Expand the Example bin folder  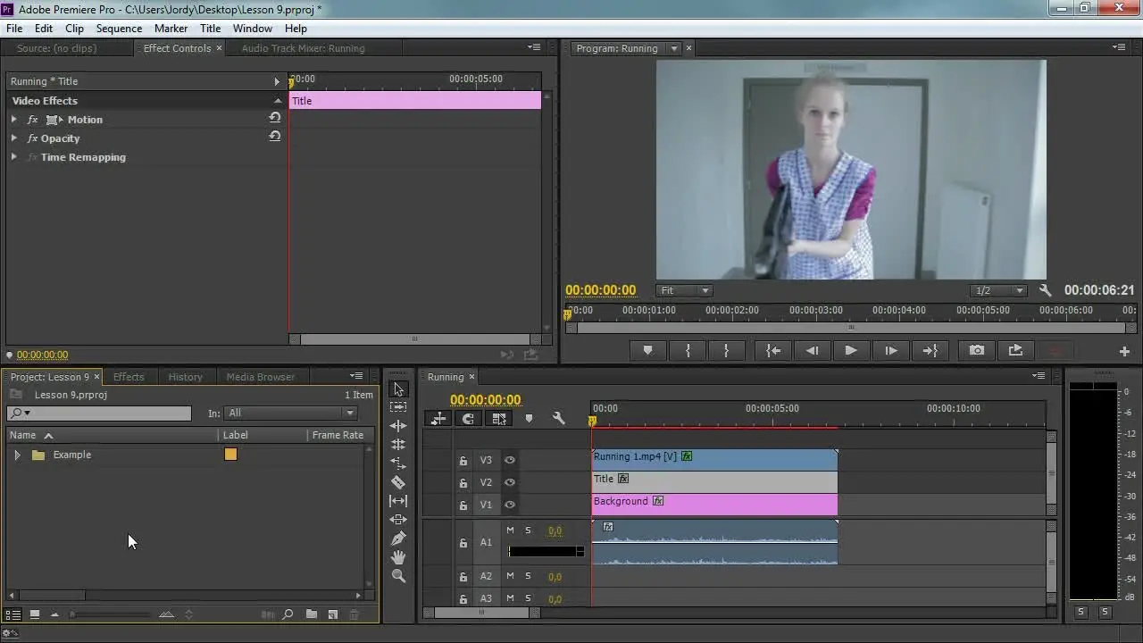[17, 455]
